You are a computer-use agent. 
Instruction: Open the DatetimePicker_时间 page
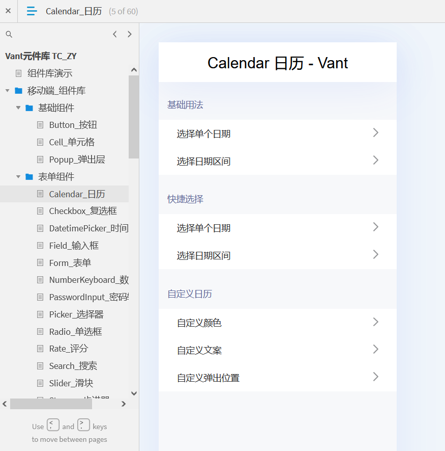[x=88, y=228]
